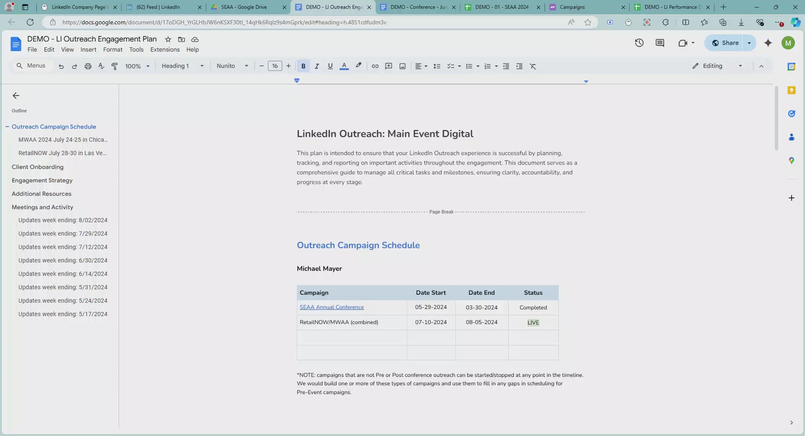Viewport: 805px width, 436px height.
Task: Decrease indent of the paragraph
Action: (506, 66)
